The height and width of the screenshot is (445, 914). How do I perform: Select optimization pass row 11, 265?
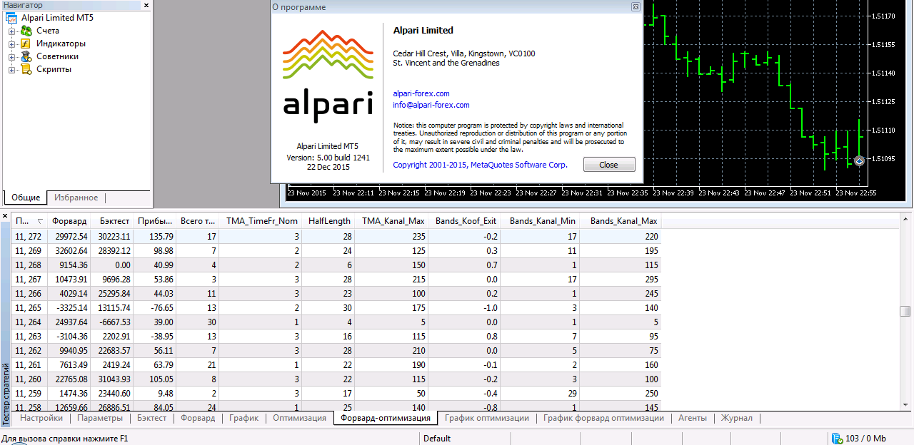click(x=338, y=307)
